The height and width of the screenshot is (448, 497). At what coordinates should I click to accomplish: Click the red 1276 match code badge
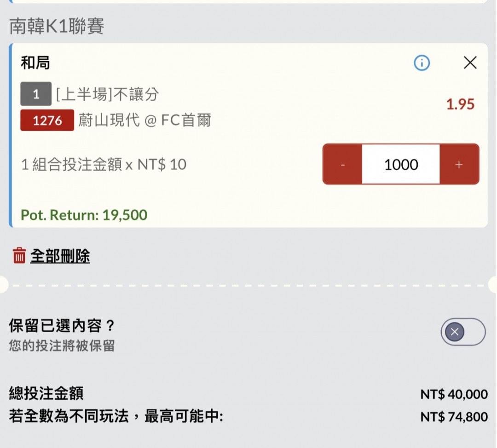pyautogui.click(x=47, y=121)
